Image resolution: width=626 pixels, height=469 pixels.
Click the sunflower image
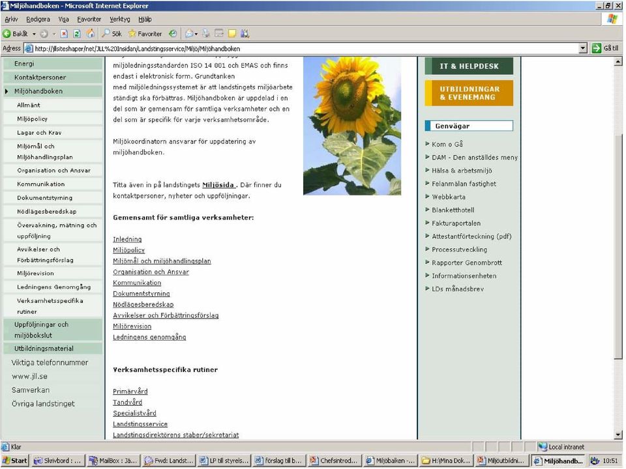[x=352, y=126]
